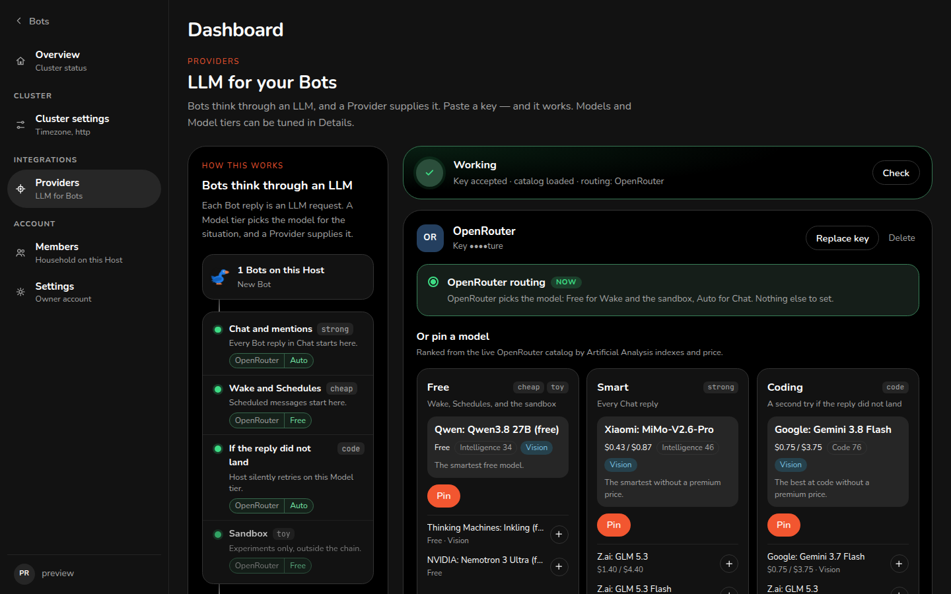Pin the Google: Gemini 3.8 Flash model

[784, 525]
